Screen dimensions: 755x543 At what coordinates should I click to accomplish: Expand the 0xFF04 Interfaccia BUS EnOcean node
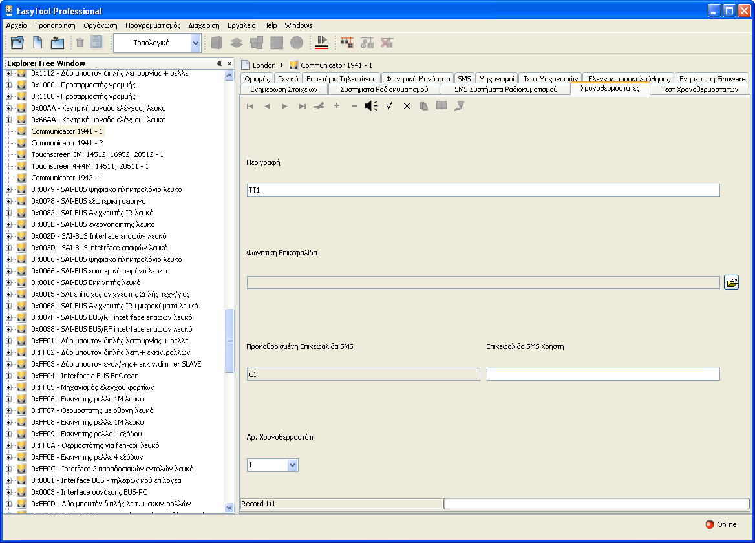click(8, 376)
